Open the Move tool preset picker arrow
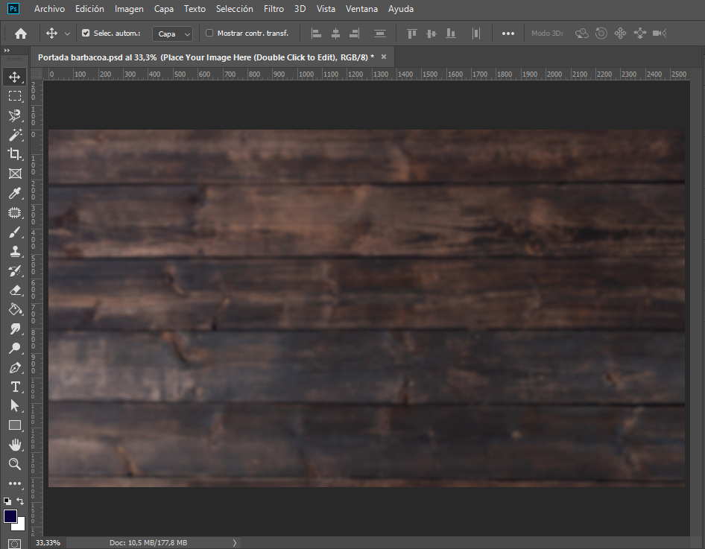 [67, 34]
